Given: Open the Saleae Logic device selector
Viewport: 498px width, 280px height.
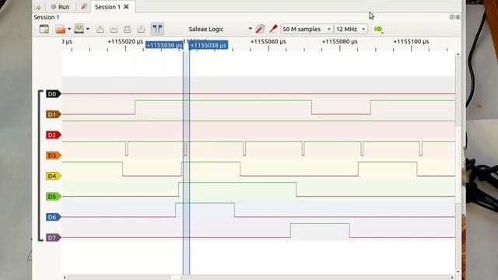Looking at the screenshot, I should [x=219, y=30].
